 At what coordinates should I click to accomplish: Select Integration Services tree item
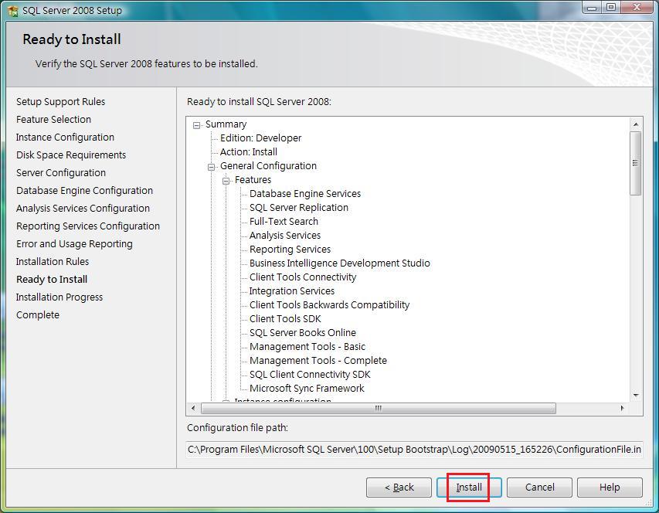point(292,291)
